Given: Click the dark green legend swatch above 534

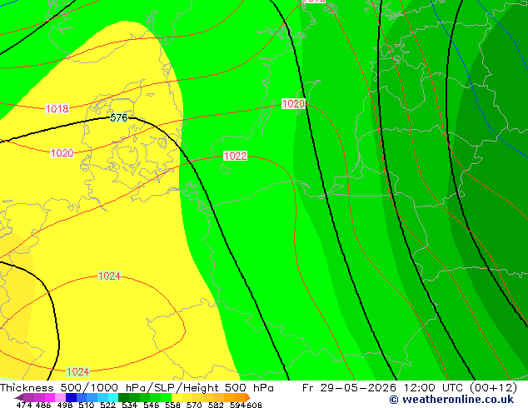Looking at the screenshot, I should pyautogui.click(x=123, y=397).
